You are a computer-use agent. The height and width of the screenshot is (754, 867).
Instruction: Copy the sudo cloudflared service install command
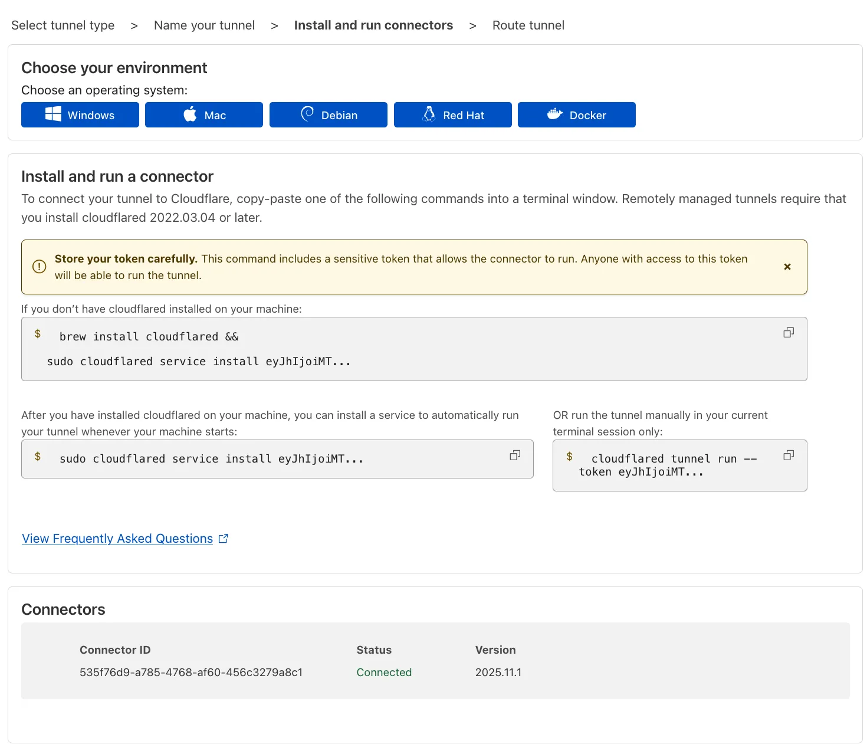515,455
